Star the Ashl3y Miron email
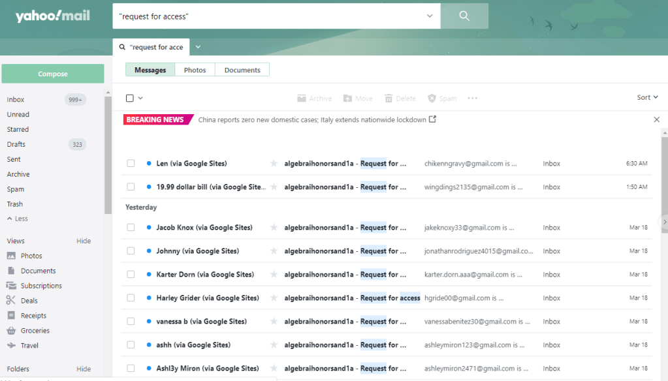Screen dimensions: 668x381 (x=274, y=368)
